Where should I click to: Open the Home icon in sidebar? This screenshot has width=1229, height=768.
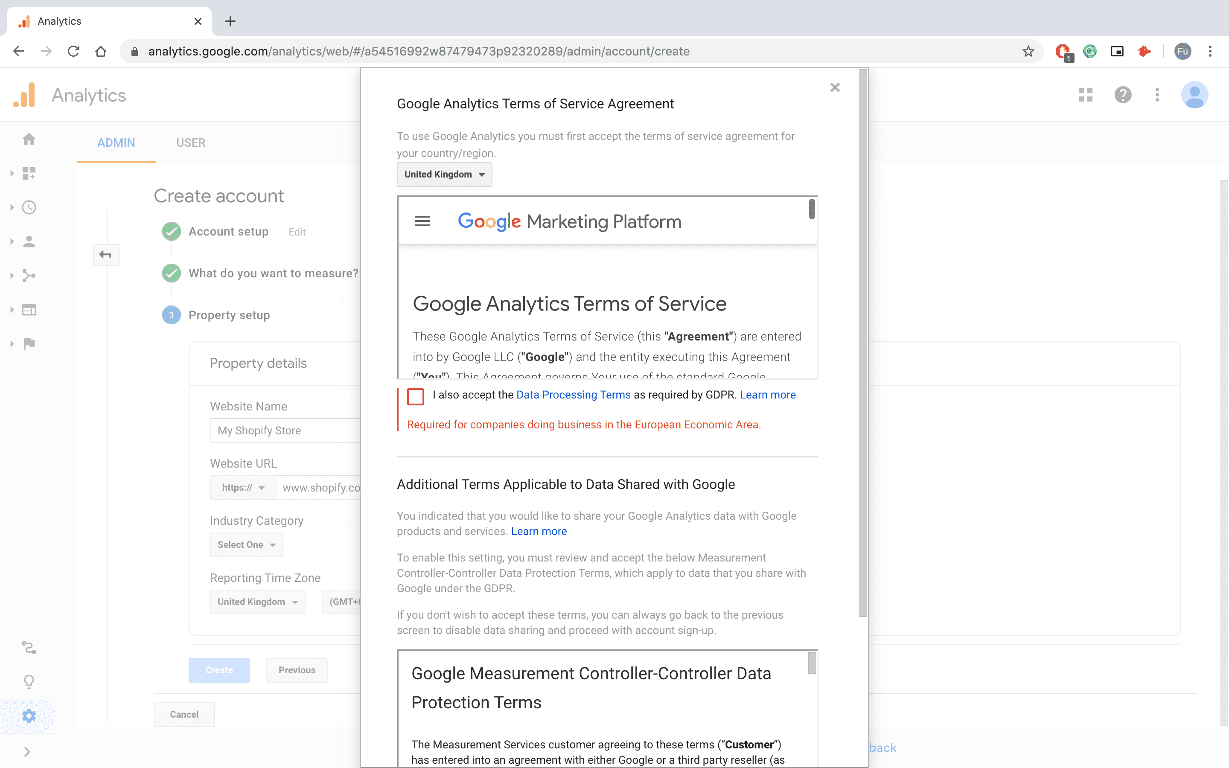click(29, 139)
